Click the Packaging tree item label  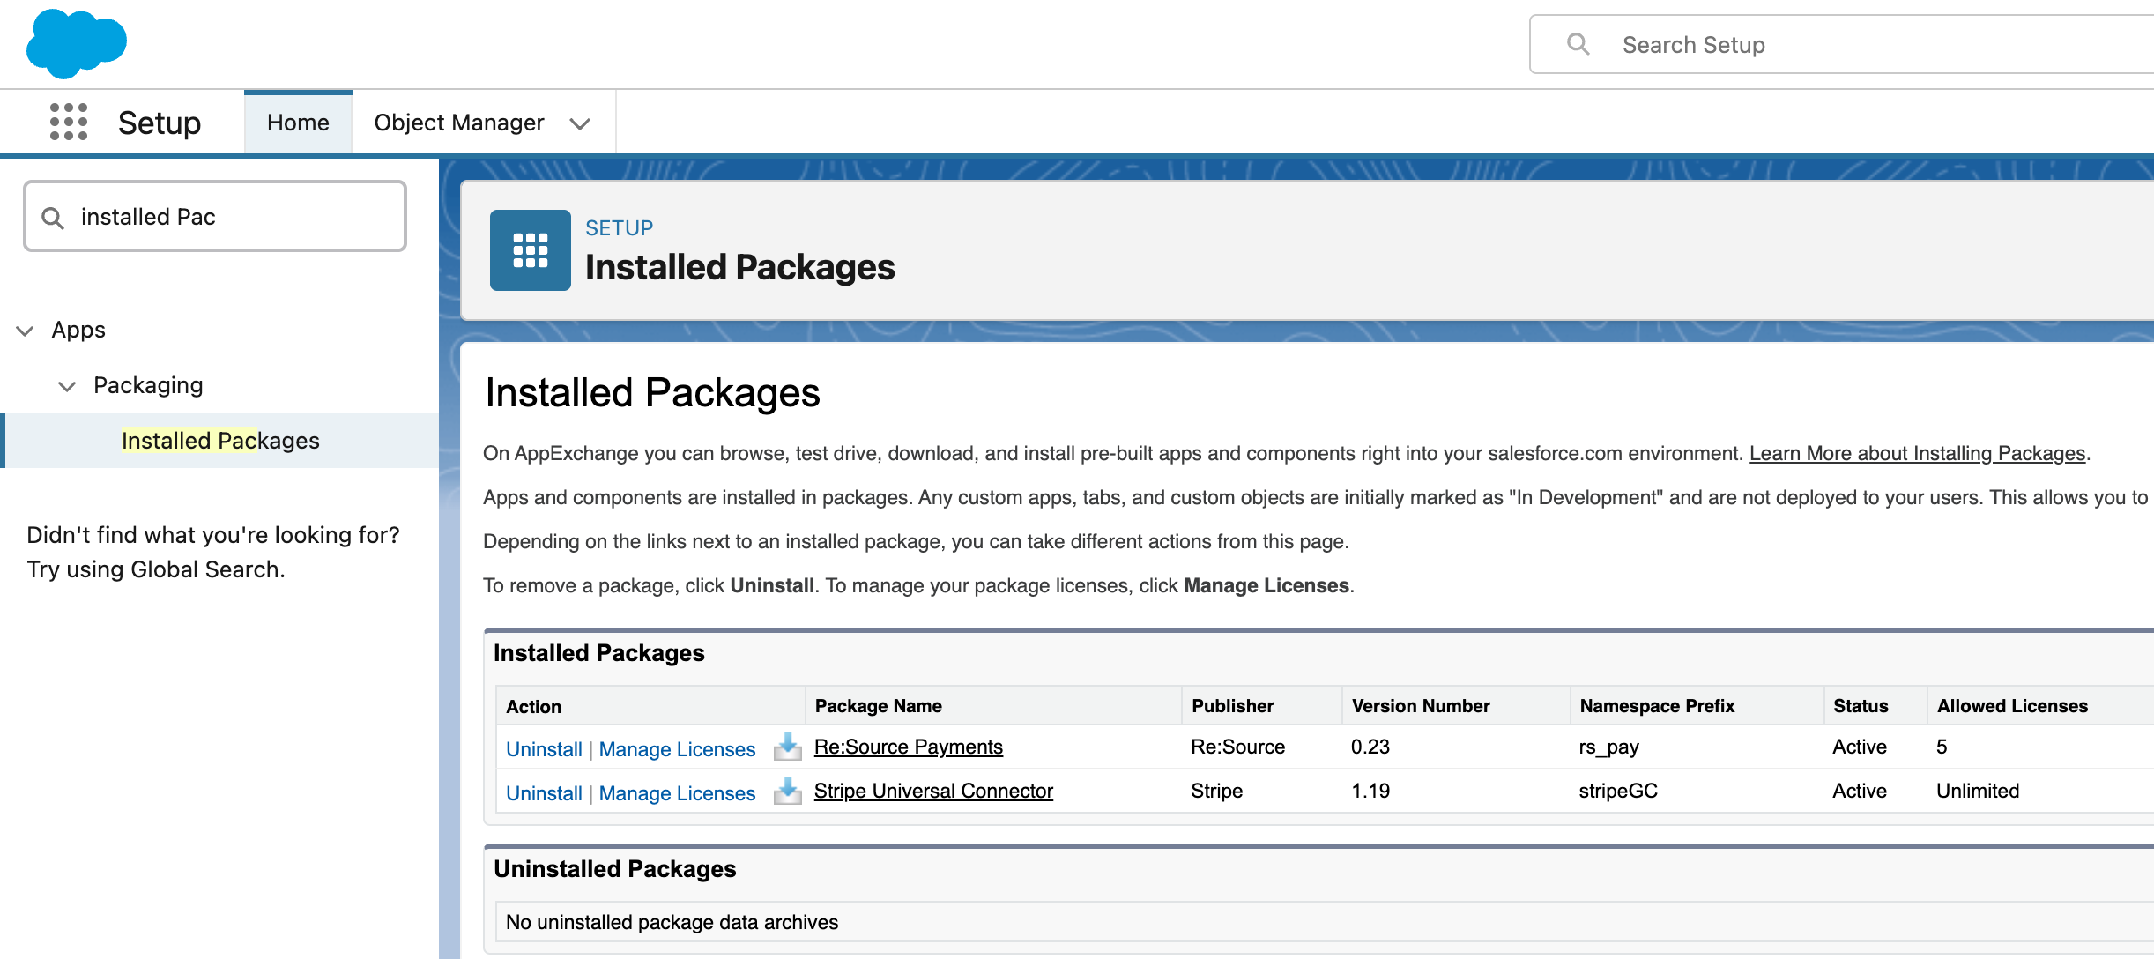point(148,385)
